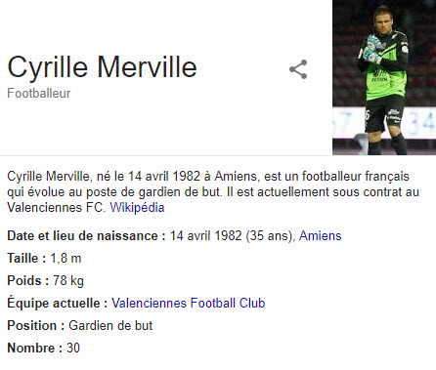Click the Taille label

click(x=26, y=259)
